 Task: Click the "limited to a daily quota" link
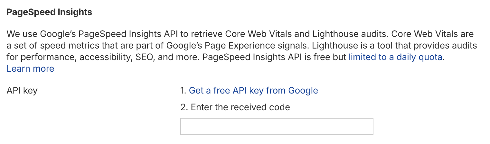pos(396,57)
